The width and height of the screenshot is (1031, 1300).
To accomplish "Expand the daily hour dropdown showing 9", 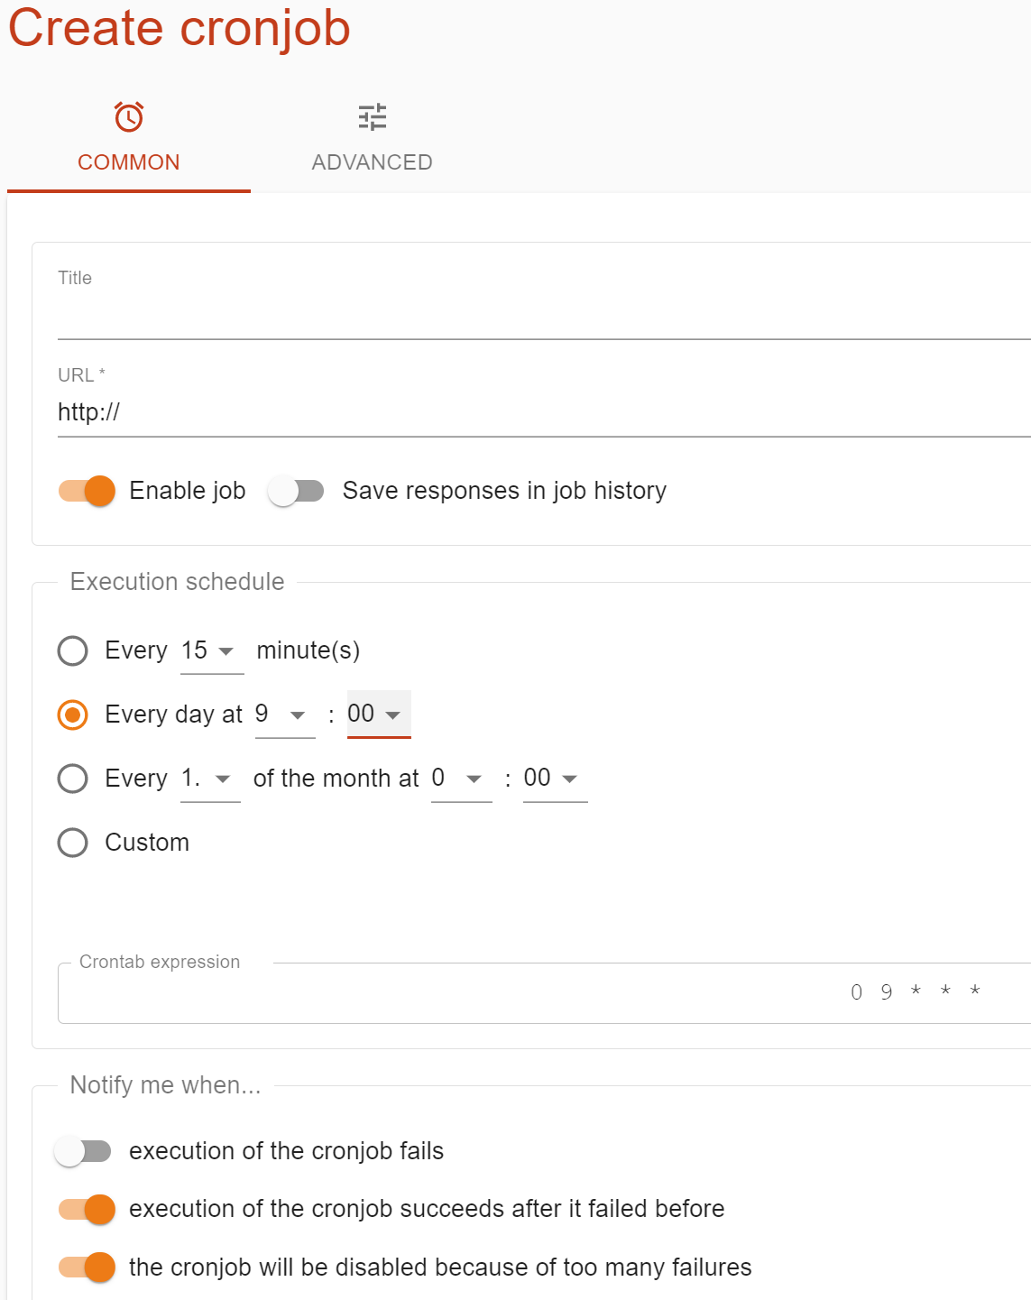I will (x=284, y=715).
